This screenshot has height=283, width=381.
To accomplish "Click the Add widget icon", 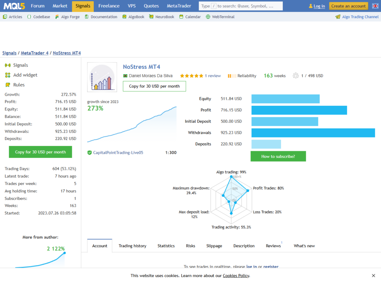I will click(8, 75).
